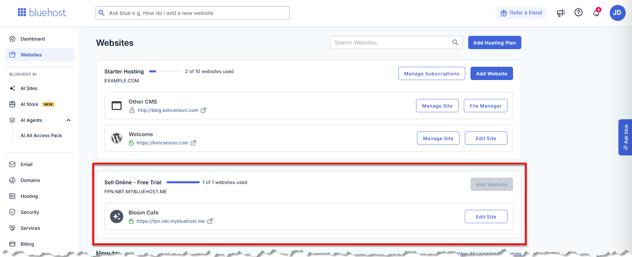Click Manage Site for Welcome site

438,138
